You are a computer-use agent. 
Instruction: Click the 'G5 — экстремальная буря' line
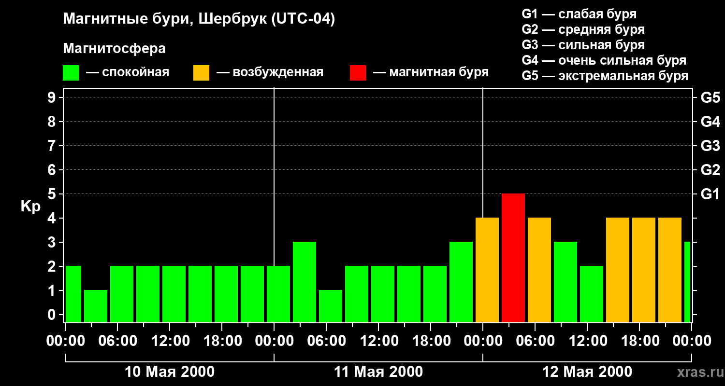coord(605,76)
